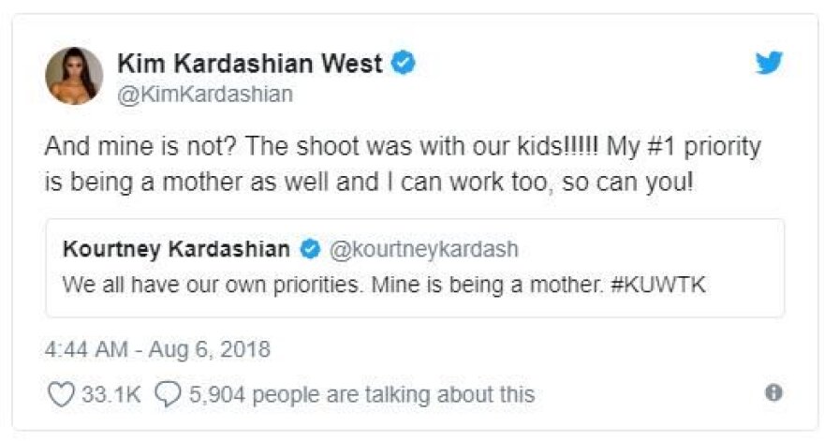
Task: Open the tweet info icon
Action: click(x=773, y=393)
